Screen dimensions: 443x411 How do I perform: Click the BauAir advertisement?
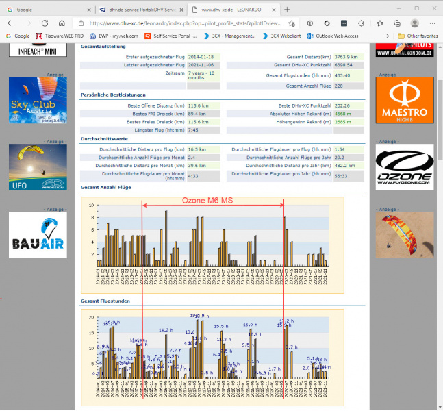pos(38,235)
